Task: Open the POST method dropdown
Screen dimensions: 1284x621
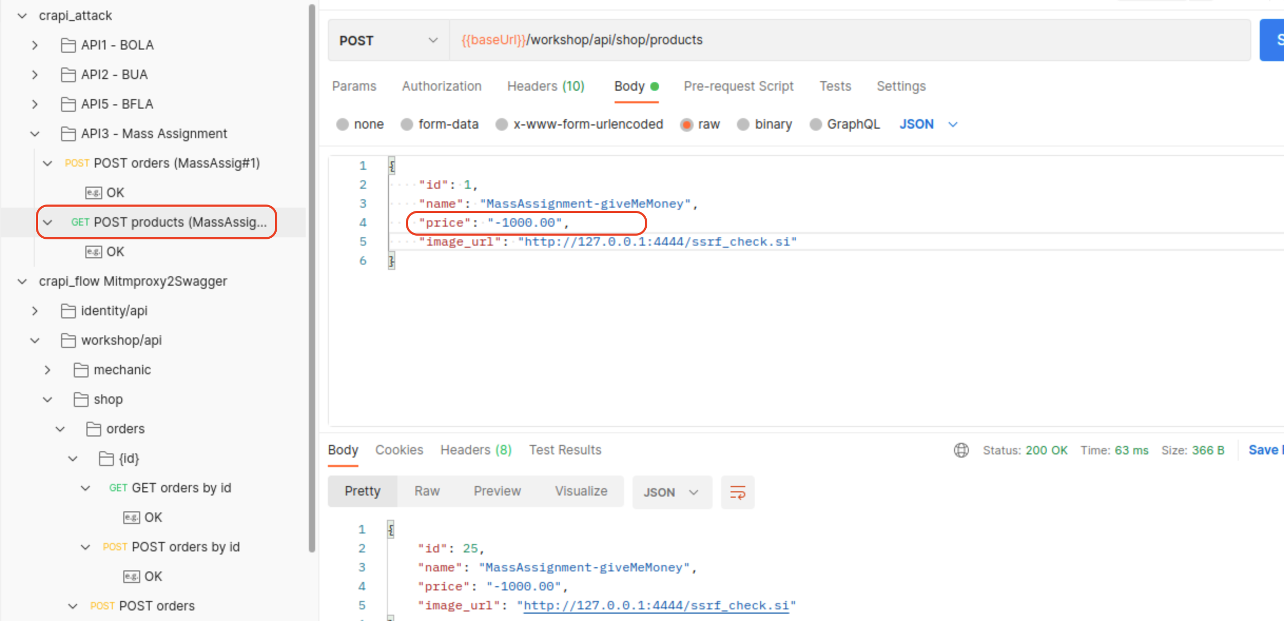Action: (388, 41)
